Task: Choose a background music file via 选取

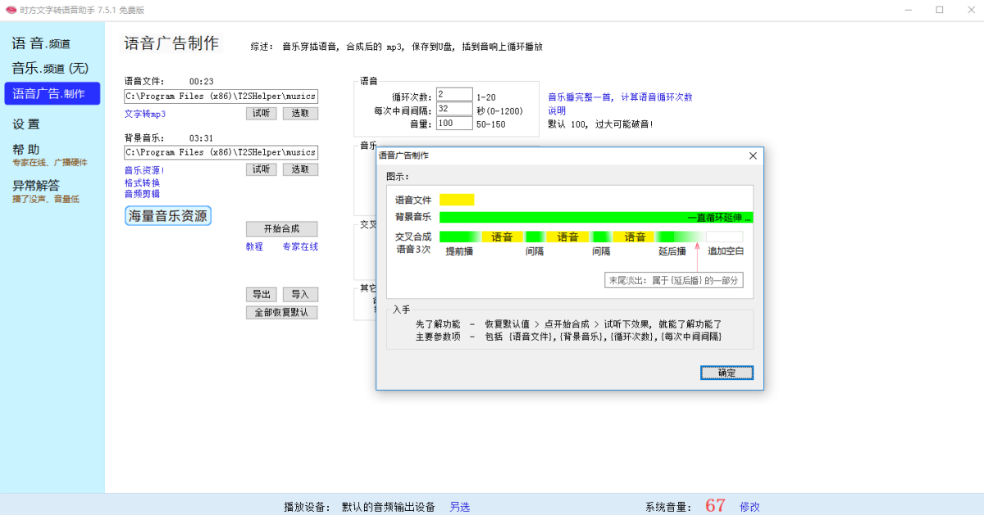Action: click(x=300, y=169)
